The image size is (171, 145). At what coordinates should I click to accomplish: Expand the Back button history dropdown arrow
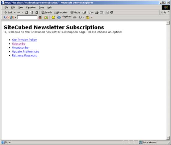point(15,13)
